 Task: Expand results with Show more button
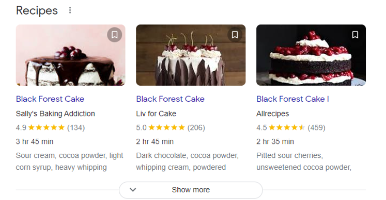click(191, 190)
